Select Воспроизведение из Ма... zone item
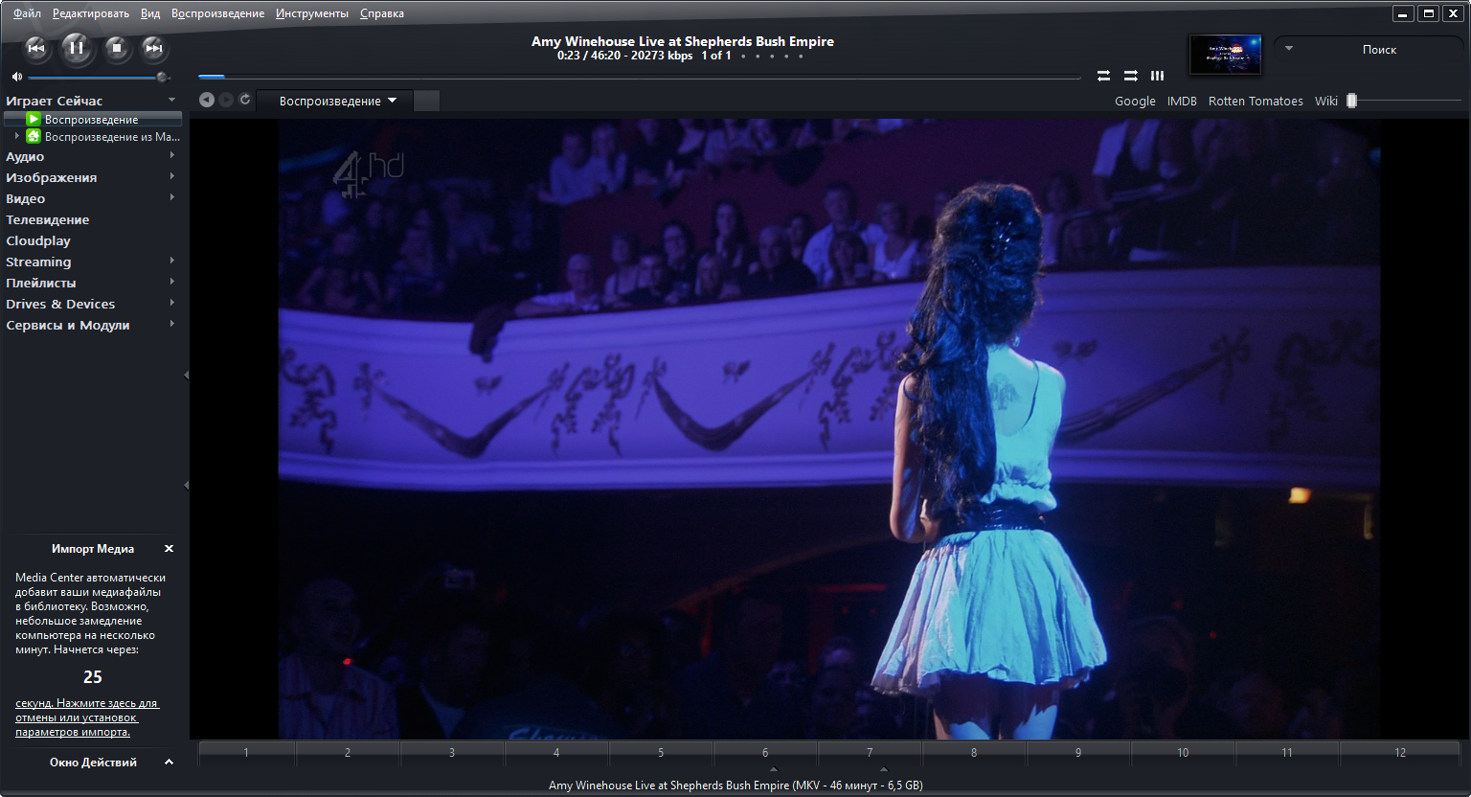1471x797 pixels. coord(103,136)
